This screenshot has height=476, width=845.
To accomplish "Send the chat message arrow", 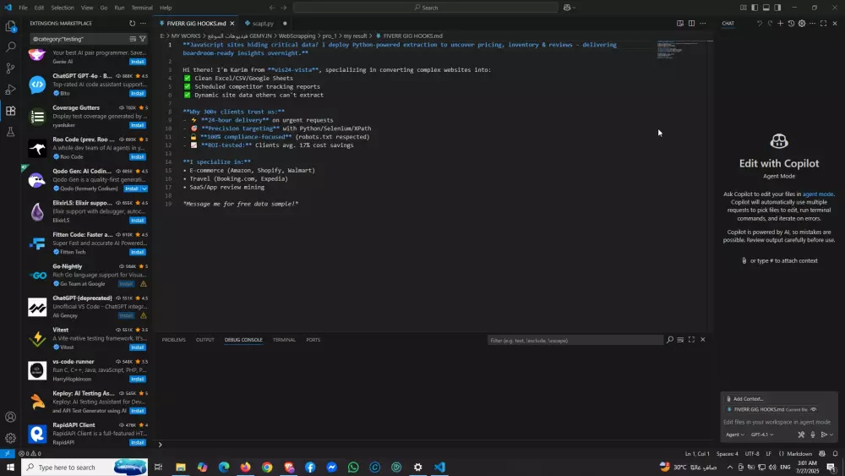I will pyautogui.click(x=824, y=435).
